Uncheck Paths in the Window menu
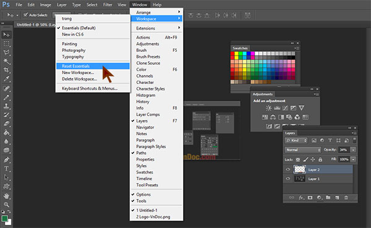 click(x=141, y=153)
